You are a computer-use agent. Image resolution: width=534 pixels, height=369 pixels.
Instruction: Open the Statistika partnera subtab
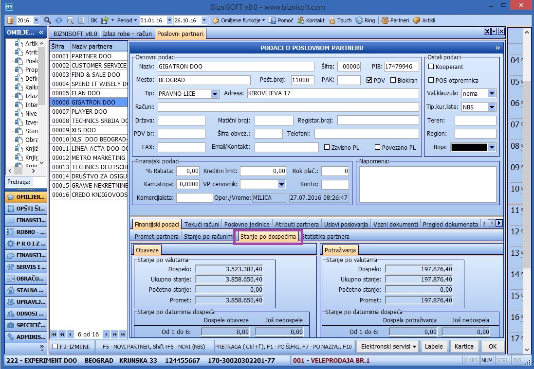(326, 236)
